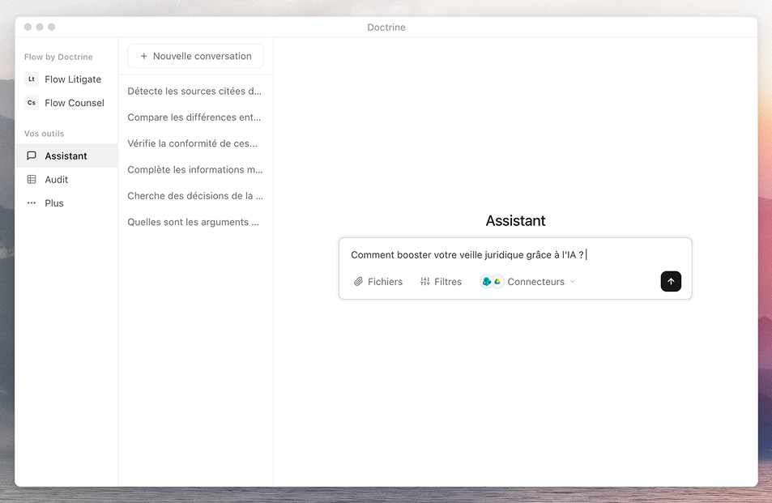Image resolution: width=772 pixels, height=503 pixels.
Task: Click the paperclip Fichiers icon
Action: pos(358,282)
